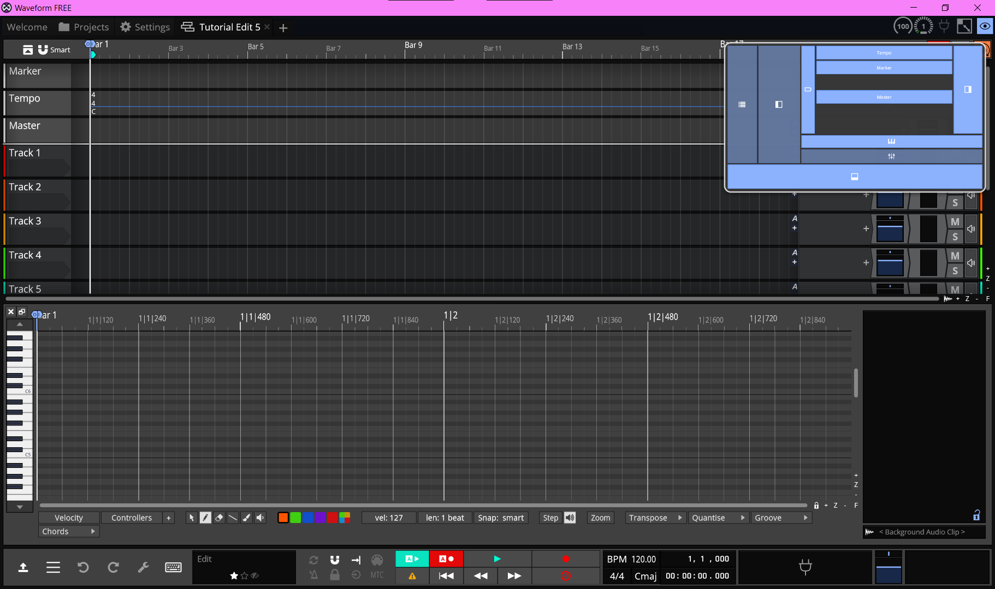Viewport: 995px width, 589px height.
Task: Click the Velocity button
Action: pos(69,518)
